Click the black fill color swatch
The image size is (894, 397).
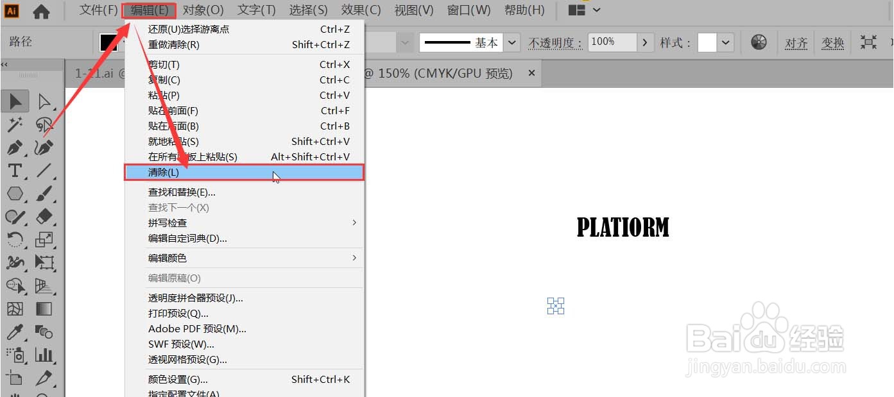click(x=109, y=42)
